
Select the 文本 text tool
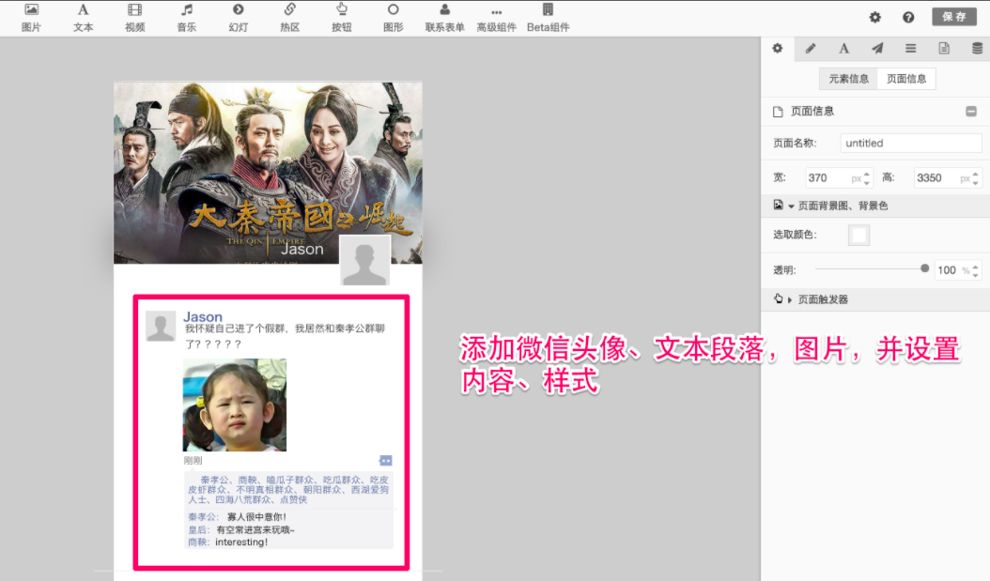(x=83, y=17)
